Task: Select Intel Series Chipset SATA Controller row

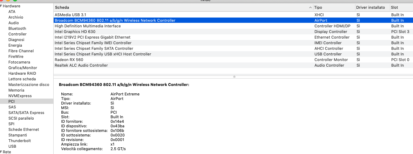Action: (233, 48)
